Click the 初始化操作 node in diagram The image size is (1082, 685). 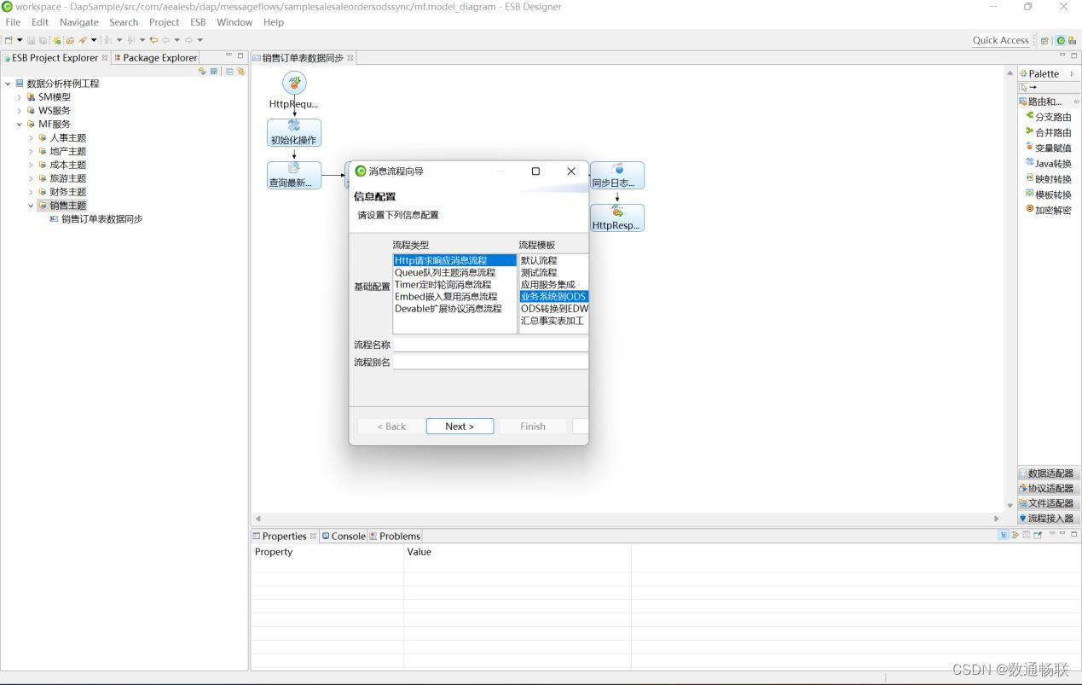[x=294, y=132]
